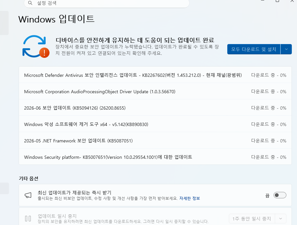
Task: Click the Windows Update sync warning icon
Action: (x=36, y=46)
